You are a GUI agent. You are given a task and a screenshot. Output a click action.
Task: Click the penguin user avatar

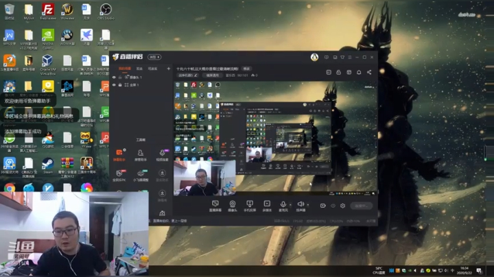click(x=314, y=57)
